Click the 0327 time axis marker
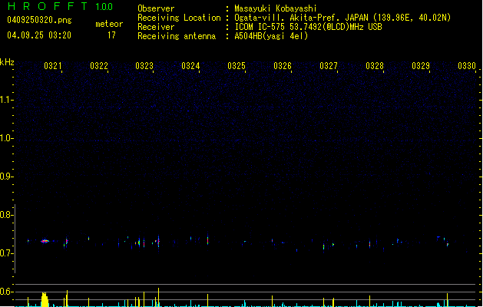 [329, 66]
